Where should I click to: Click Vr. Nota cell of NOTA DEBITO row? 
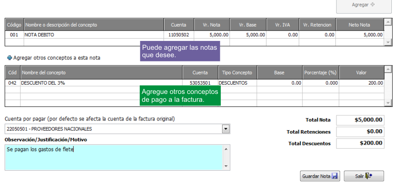[x=212, y=35]
